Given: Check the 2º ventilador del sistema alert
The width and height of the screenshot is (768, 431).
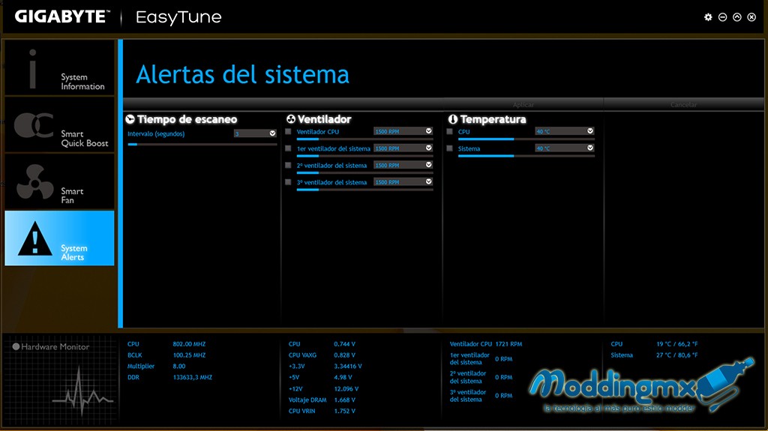Looking at the screenshot, I should (x=288, y=165).
